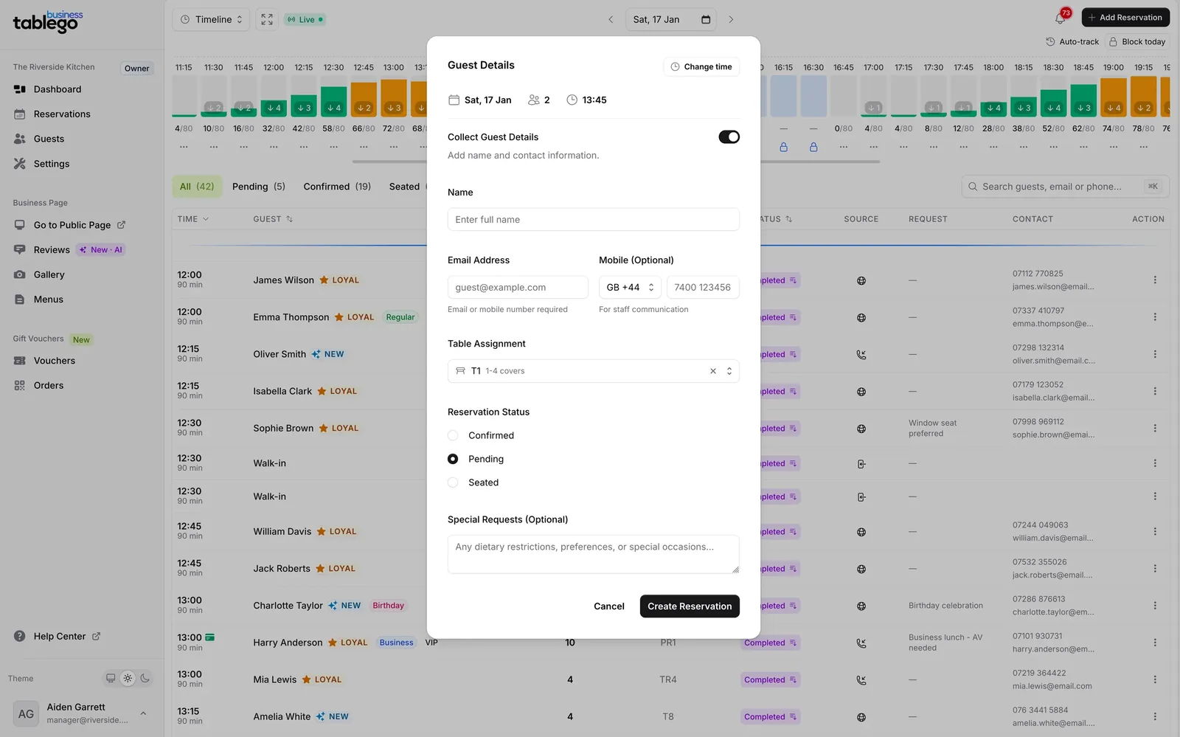Click the Add Reservation button
This screenshot has height=737, width=1180.
click(1125, 18)
